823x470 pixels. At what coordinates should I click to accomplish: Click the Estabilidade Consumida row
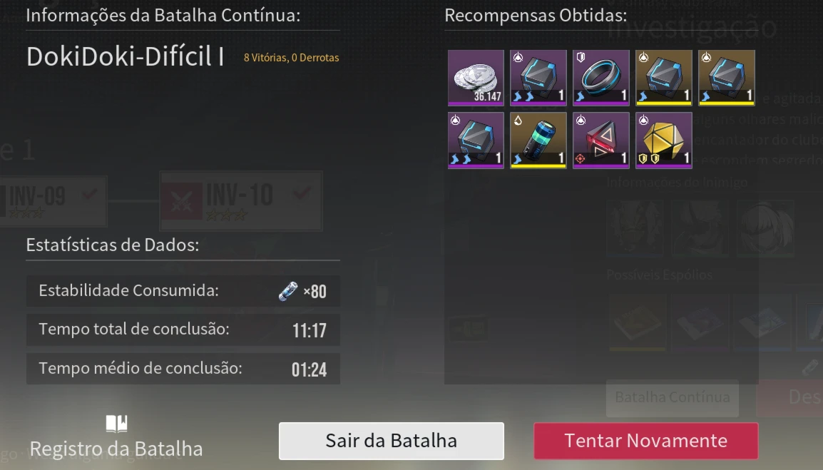click(x=183, y=291)
